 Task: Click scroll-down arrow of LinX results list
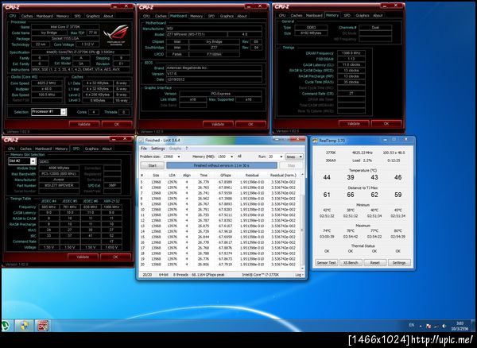302,269
